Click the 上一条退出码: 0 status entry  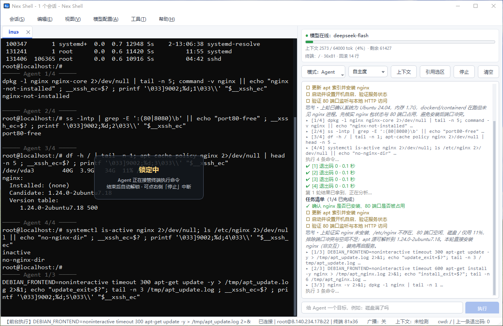[473, 321]
